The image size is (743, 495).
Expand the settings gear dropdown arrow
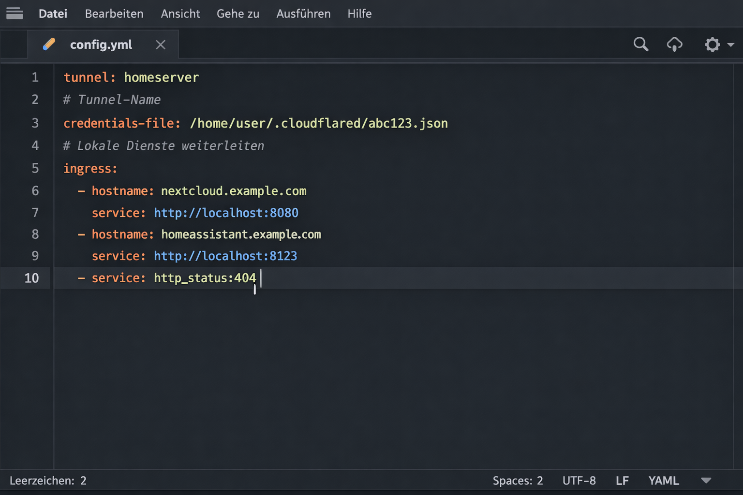(730, 44)
